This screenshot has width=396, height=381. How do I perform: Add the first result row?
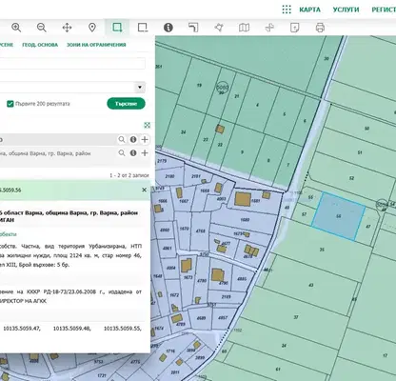tap(145, 139)
